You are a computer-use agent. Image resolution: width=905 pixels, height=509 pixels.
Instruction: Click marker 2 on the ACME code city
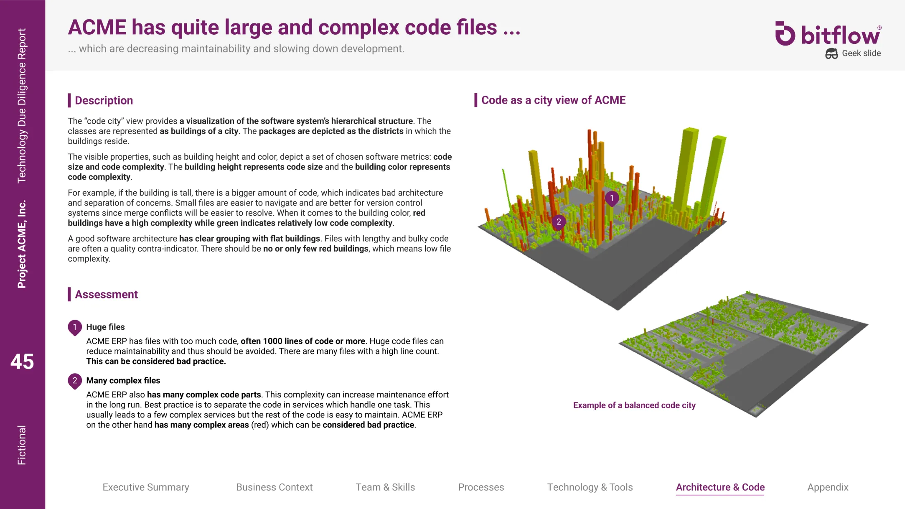tap(559, 222)
